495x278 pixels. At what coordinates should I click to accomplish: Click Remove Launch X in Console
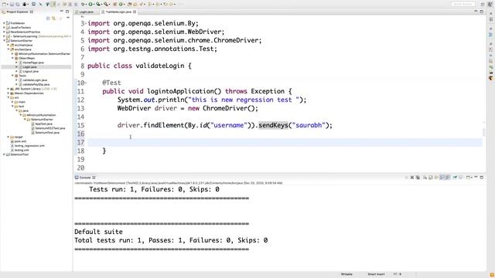[x=412, y=178]
